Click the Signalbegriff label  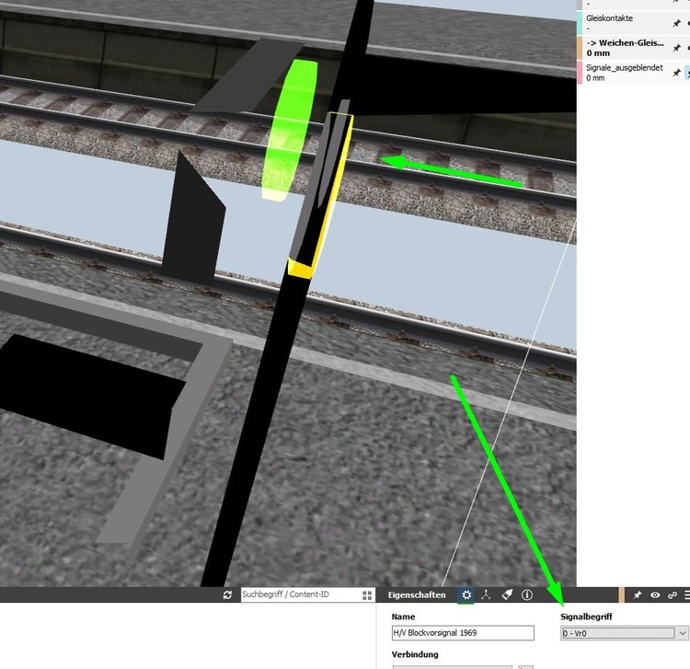586,617
